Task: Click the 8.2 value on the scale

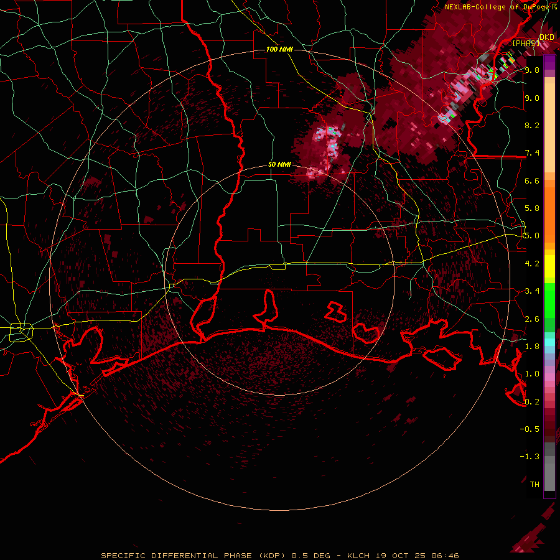Action: click(532, 125)
